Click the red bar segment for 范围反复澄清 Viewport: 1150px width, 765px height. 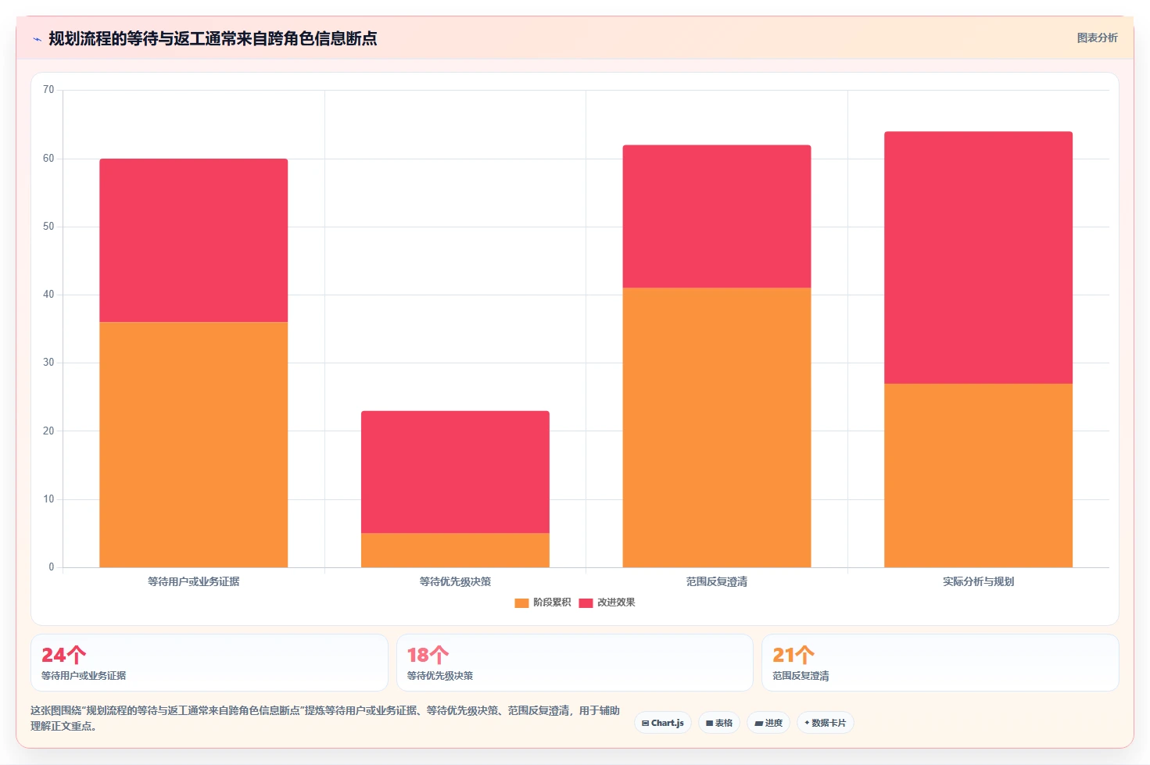click(x=717, y=216)
